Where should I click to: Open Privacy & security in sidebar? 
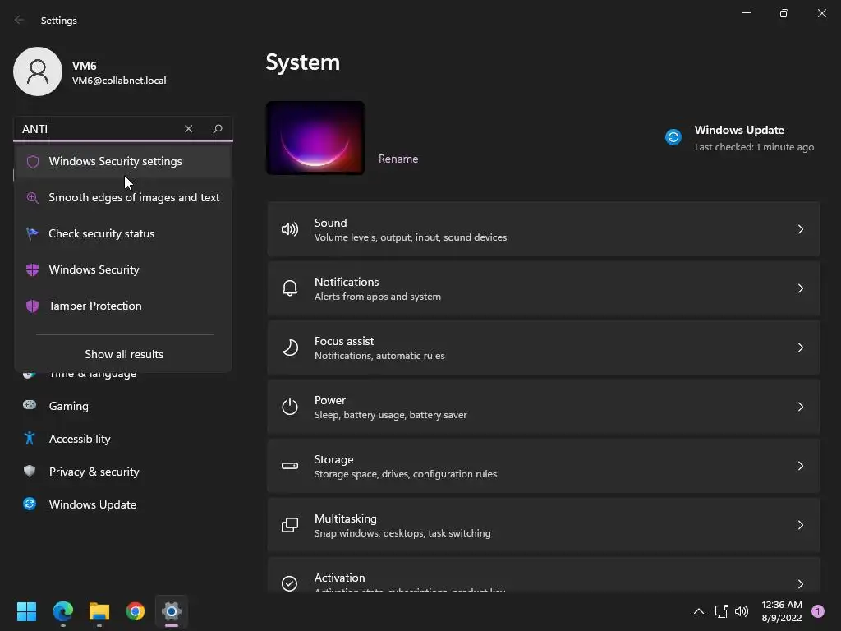pos(94,472)
